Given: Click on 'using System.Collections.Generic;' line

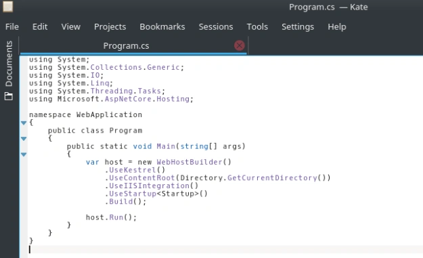Looking at the screenshot, I should point(106,68).
